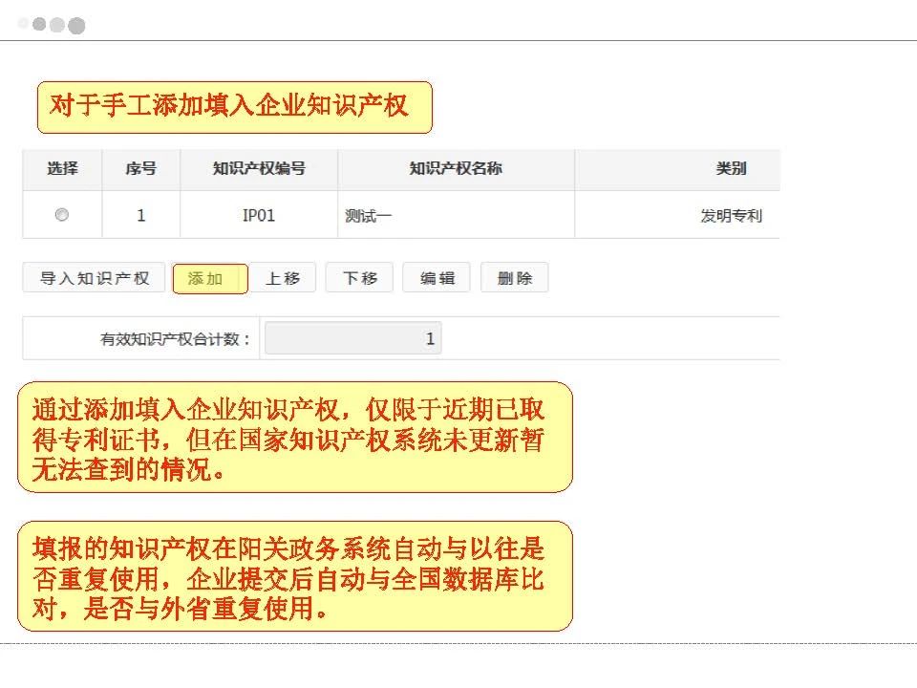The height and width of the screenshot is (688, 917).
Task: Click the 序号 column header
Action: click(x=141, y=168)
